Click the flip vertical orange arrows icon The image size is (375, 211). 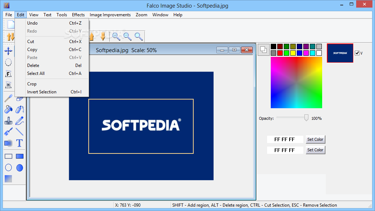(x=10, y=37)
